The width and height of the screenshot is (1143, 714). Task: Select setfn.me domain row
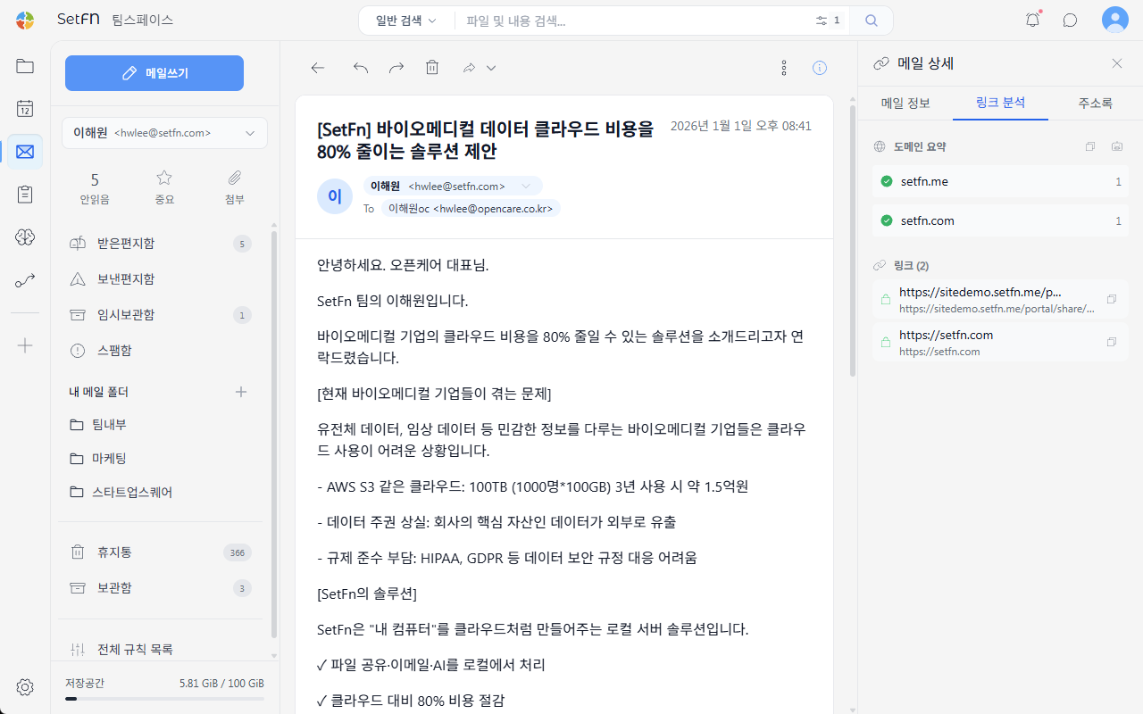point(1000,181)
